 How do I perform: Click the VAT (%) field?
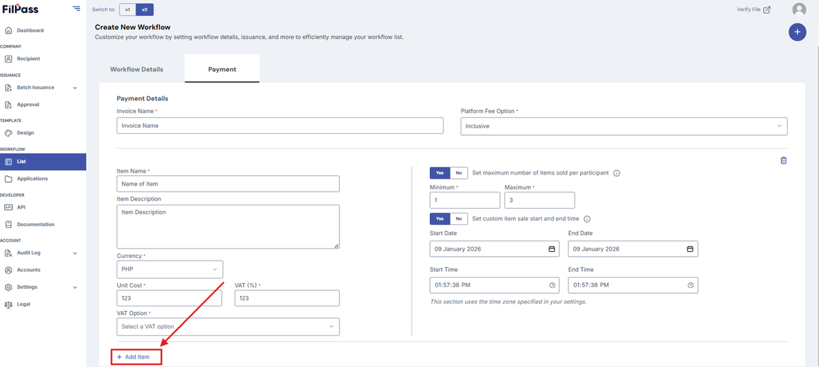pos(287,298)
